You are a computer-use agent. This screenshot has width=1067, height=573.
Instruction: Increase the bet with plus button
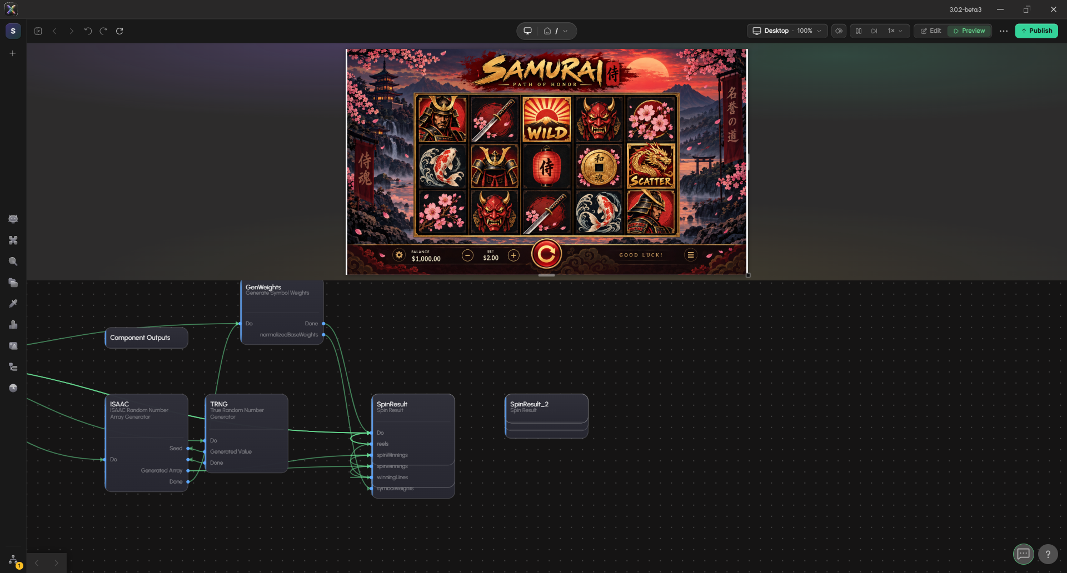click(x=513, y=255)
